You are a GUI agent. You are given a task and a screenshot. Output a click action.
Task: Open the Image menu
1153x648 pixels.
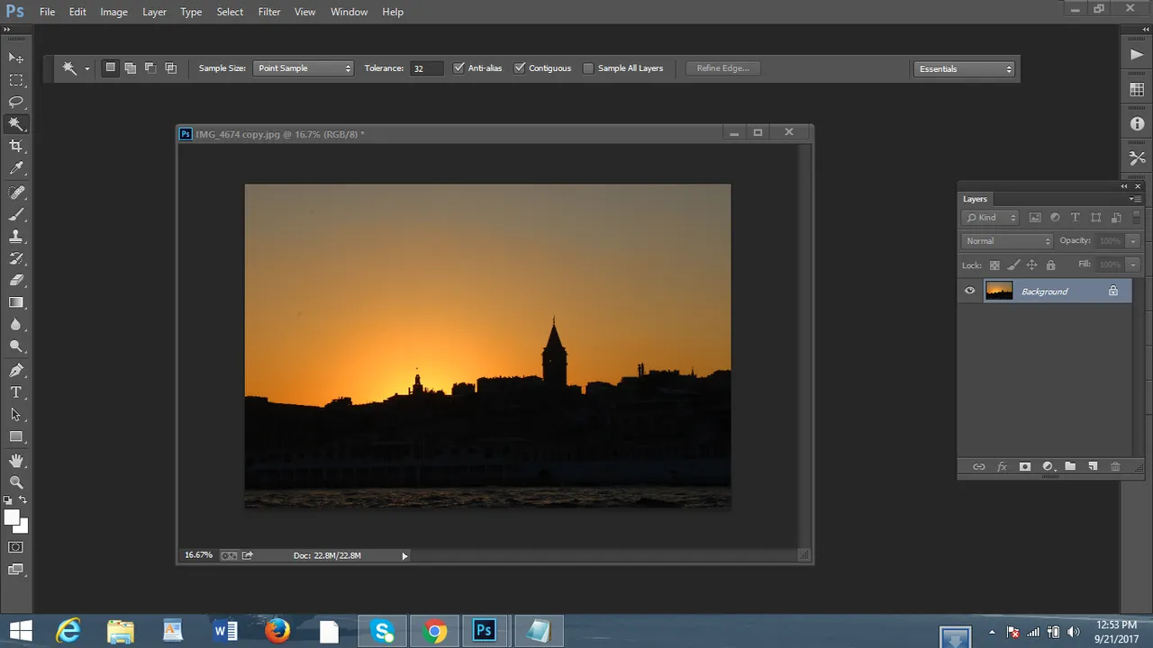113,12
